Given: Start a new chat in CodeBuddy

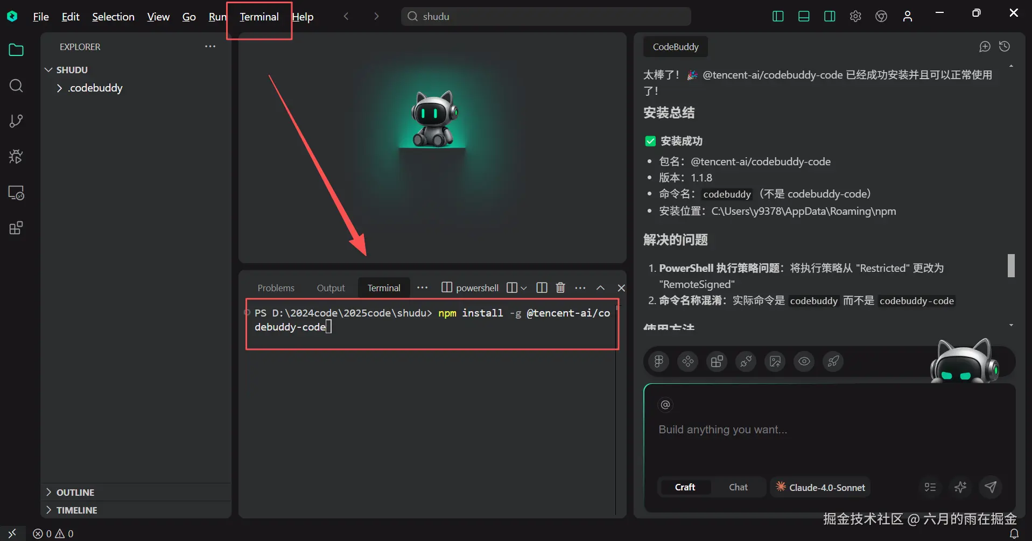Looking at the screenshot, I should [985, 47].
